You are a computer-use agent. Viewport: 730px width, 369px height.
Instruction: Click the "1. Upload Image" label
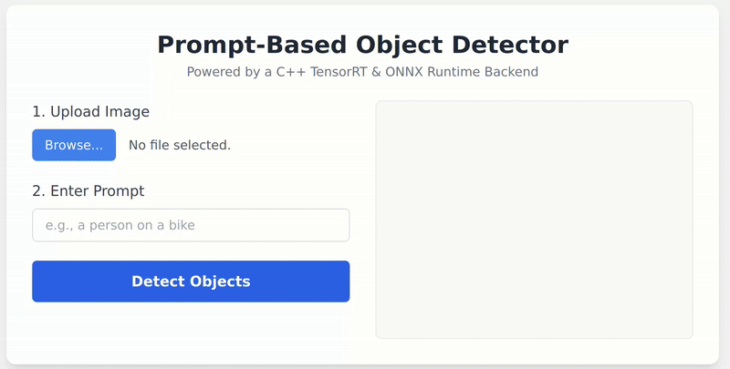pyautogui.click(x=90, y=112)
